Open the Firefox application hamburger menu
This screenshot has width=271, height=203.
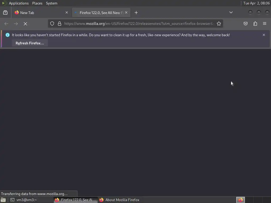coord(265,24)
